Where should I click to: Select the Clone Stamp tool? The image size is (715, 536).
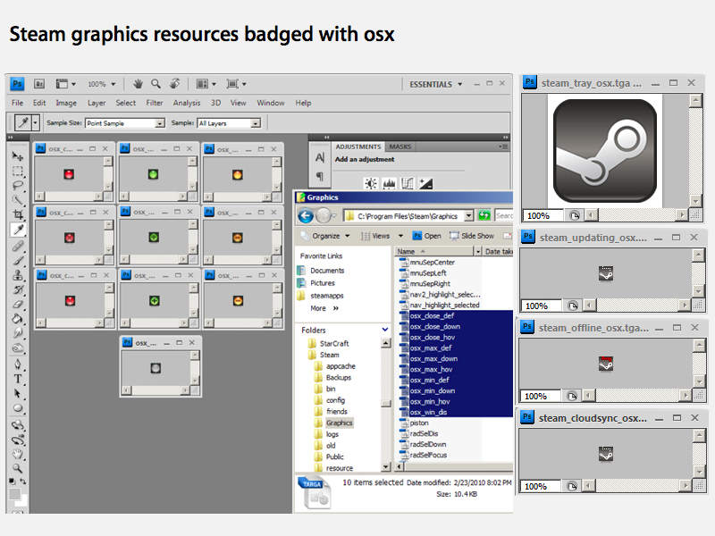pyautogui.click(x=17, y=275)
